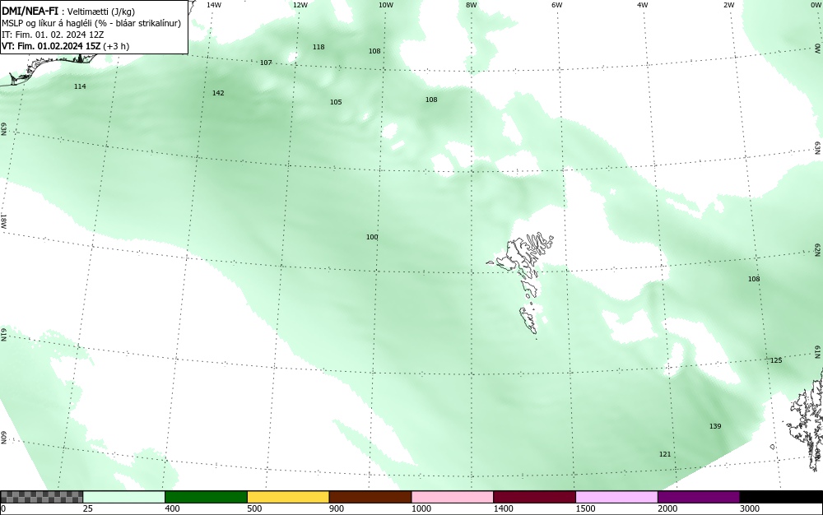This screenshot has width=823, height=515.
Task: Click the legend scale label 3000
Action: [750, 508]
